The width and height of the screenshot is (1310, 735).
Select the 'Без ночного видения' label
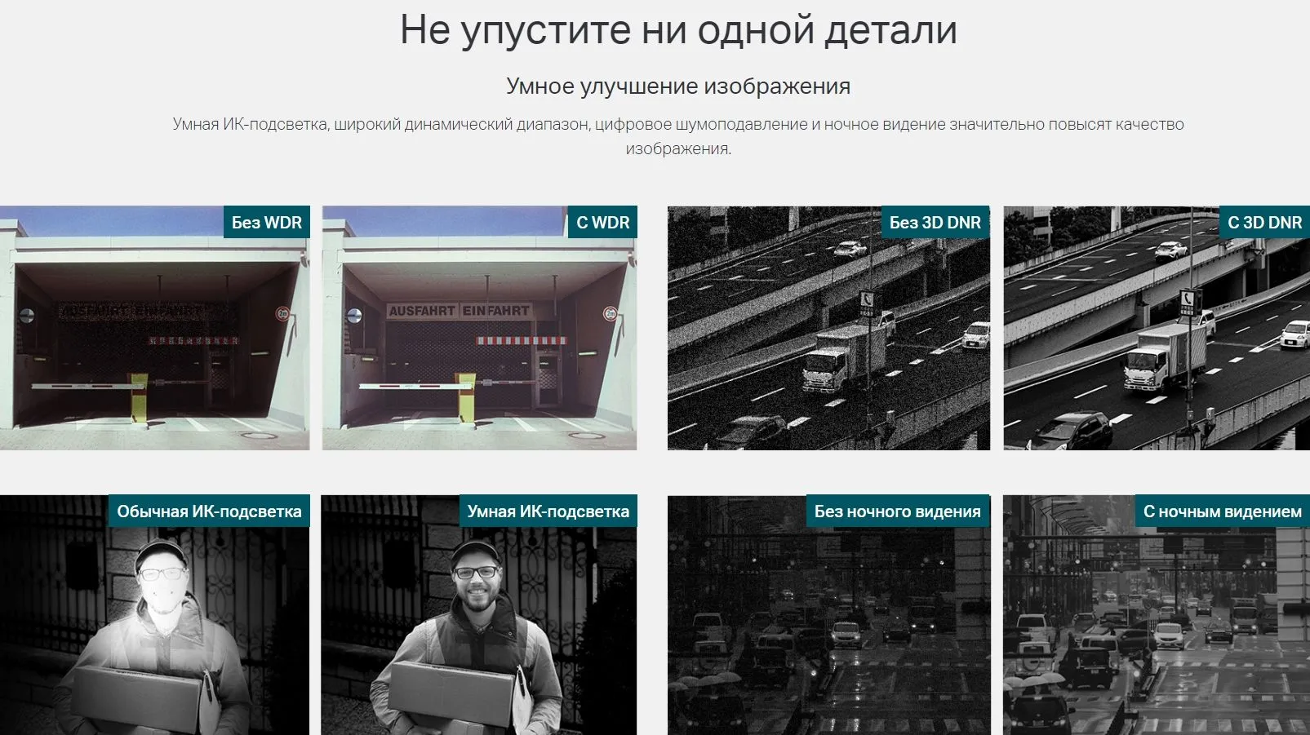coord(897,511)
